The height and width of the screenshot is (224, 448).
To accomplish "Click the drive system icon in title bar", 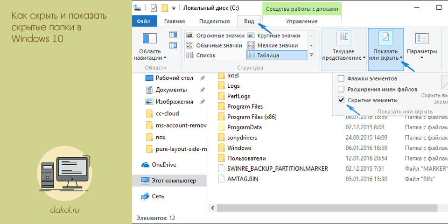I will point(137,8).
